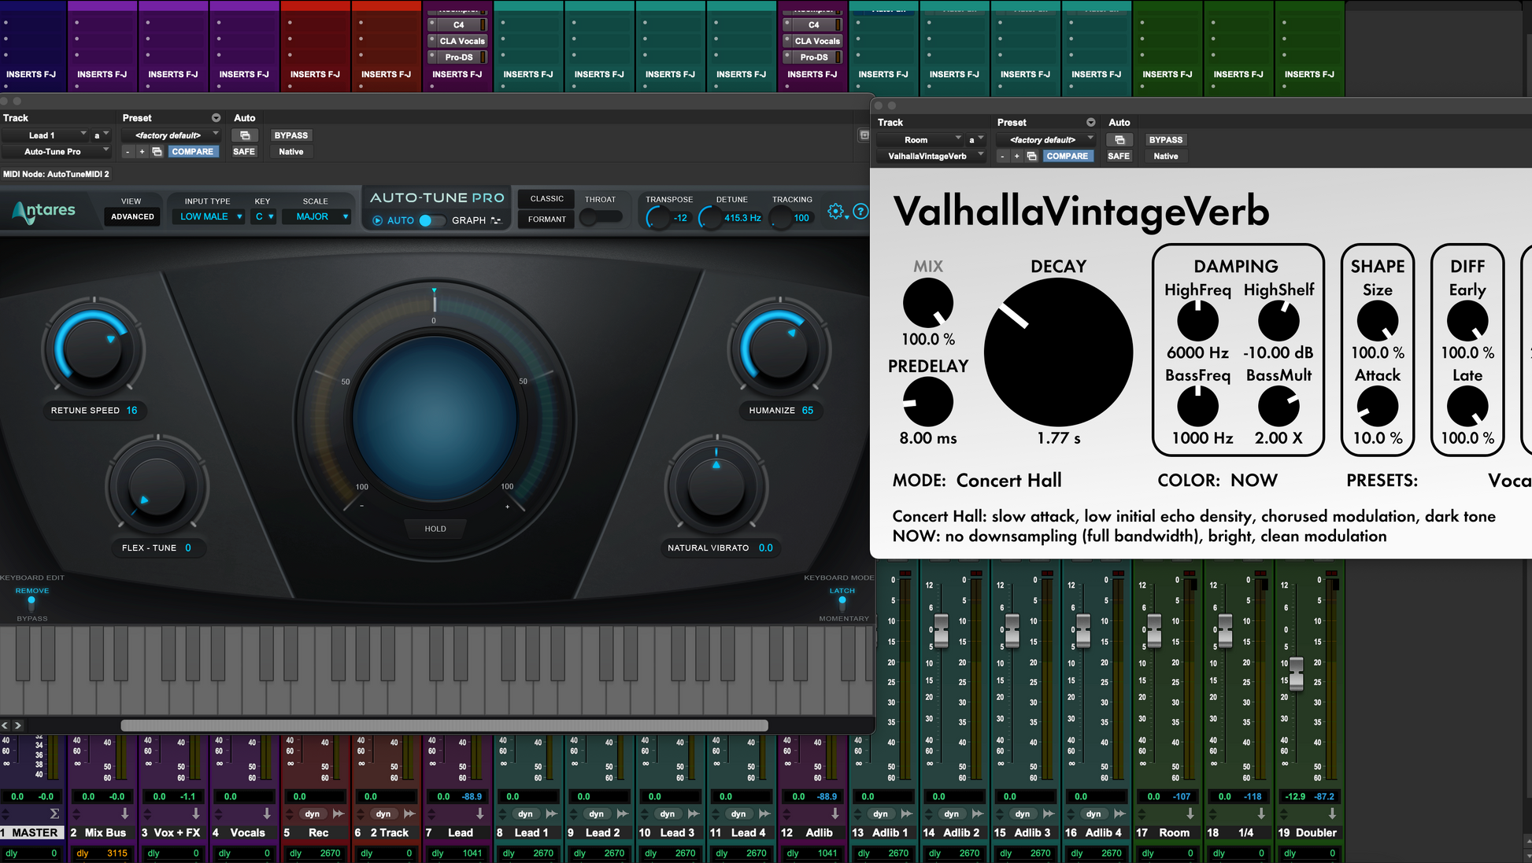1532x863 pixels.
Task: Toggle Keyboard Edit Remove/Bypass switch
Action: [31, 603]
